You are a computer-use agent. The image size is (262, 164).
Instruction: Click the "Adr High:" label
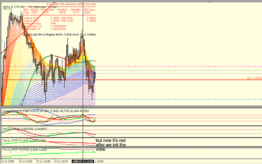[x=67, y=18]
